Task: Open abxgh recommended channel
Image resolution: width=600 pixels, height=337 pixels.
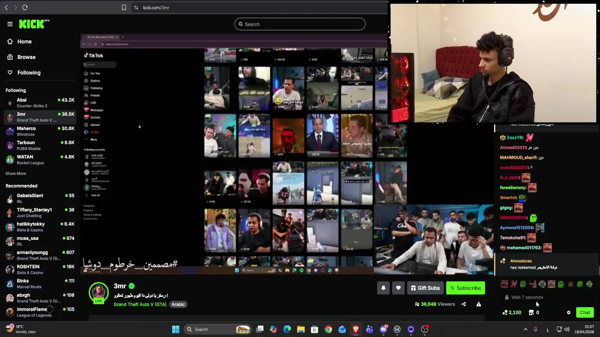Action: tap(40, 298)
